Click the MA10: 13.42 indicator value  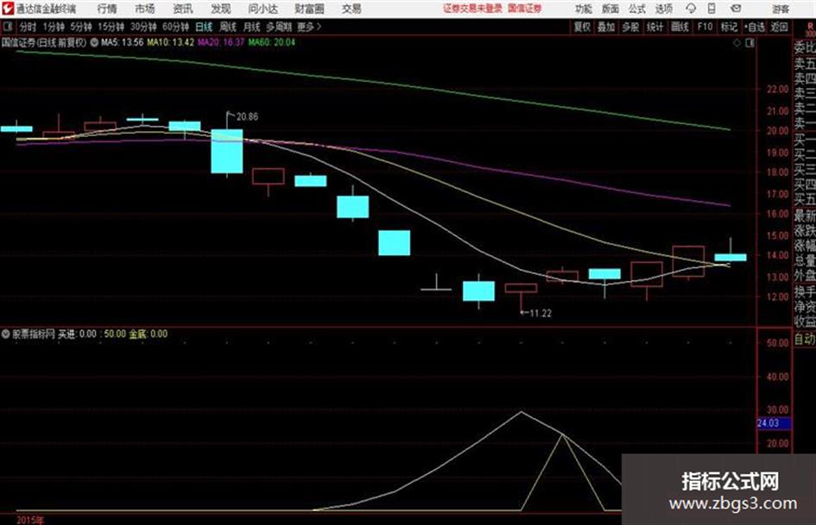pyautogui.click(x=171, y=42)
